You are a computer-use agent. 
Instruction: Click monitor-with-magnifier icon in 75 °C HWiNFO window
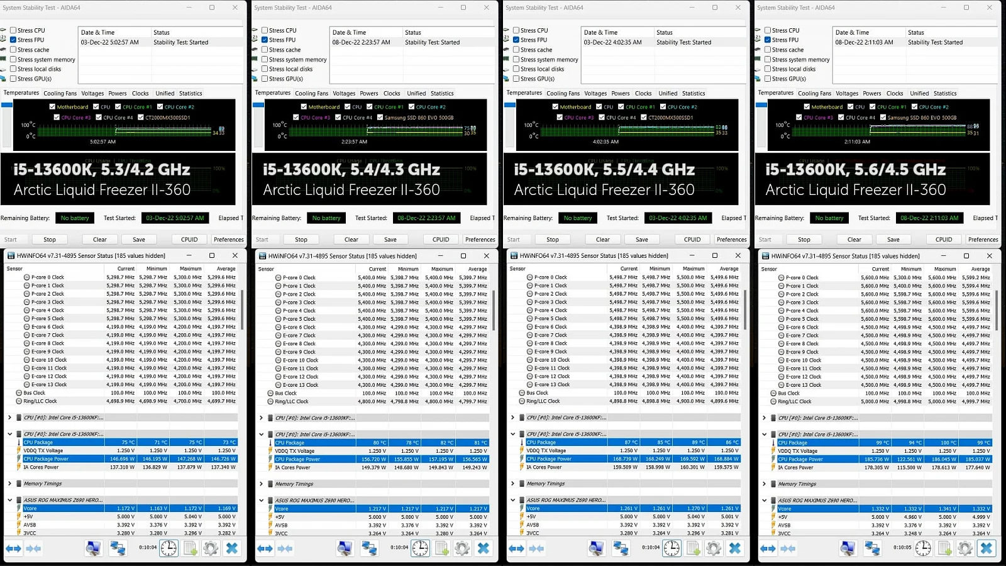(x=93, y=548)
